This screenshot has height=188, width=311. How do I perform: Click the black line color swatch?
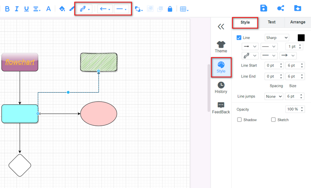point(301,38)
